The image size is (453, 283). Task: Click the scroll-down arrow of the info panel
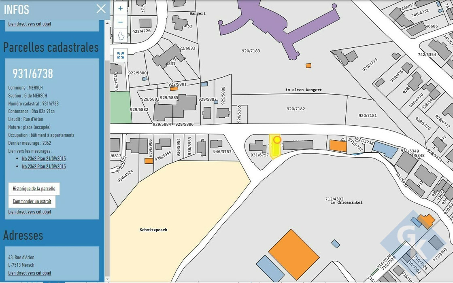coord(107,279)
